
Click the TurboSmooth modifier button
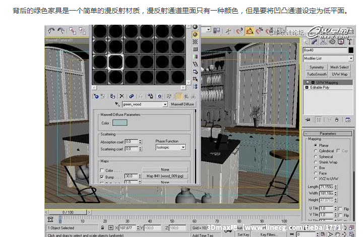tap(316, 74)
